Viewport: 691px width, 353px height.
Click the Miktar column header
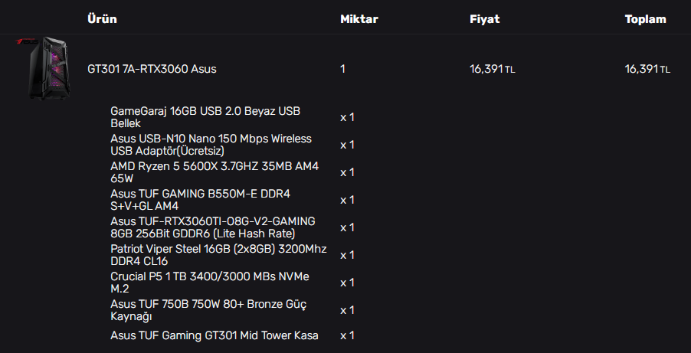pyautogui.click(x=359, y=18)
